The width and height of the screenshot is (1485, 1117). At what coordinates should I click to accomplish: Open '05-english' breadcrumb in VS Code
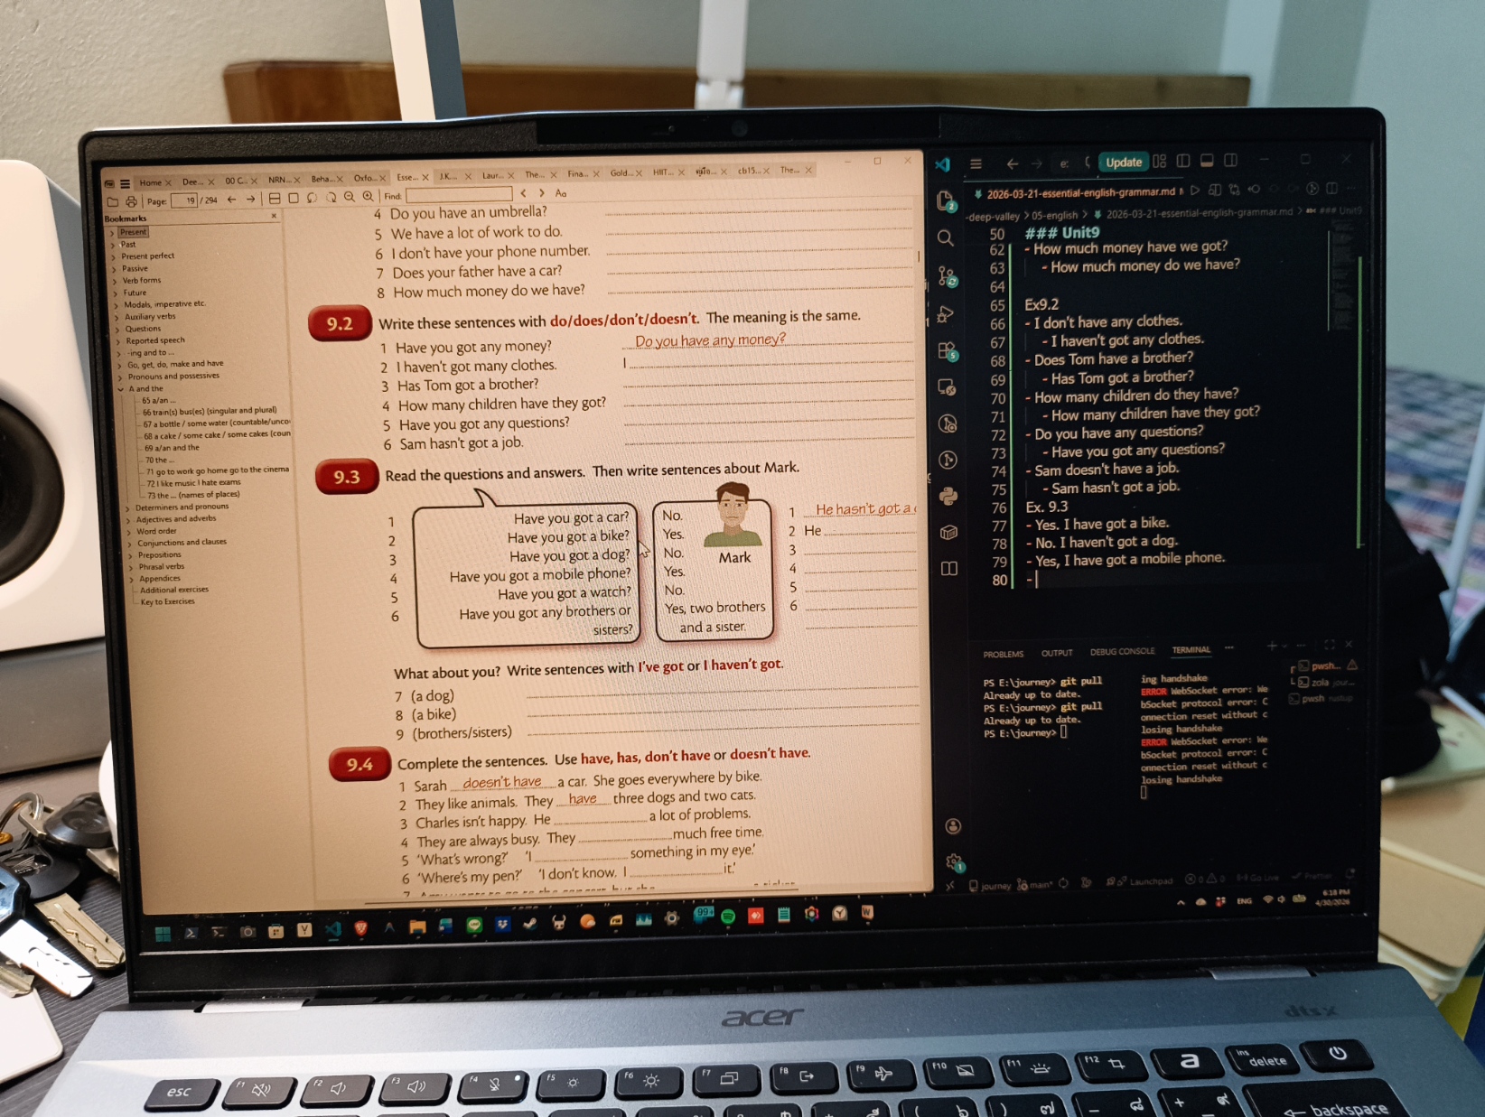click(x=1055, y=216)
